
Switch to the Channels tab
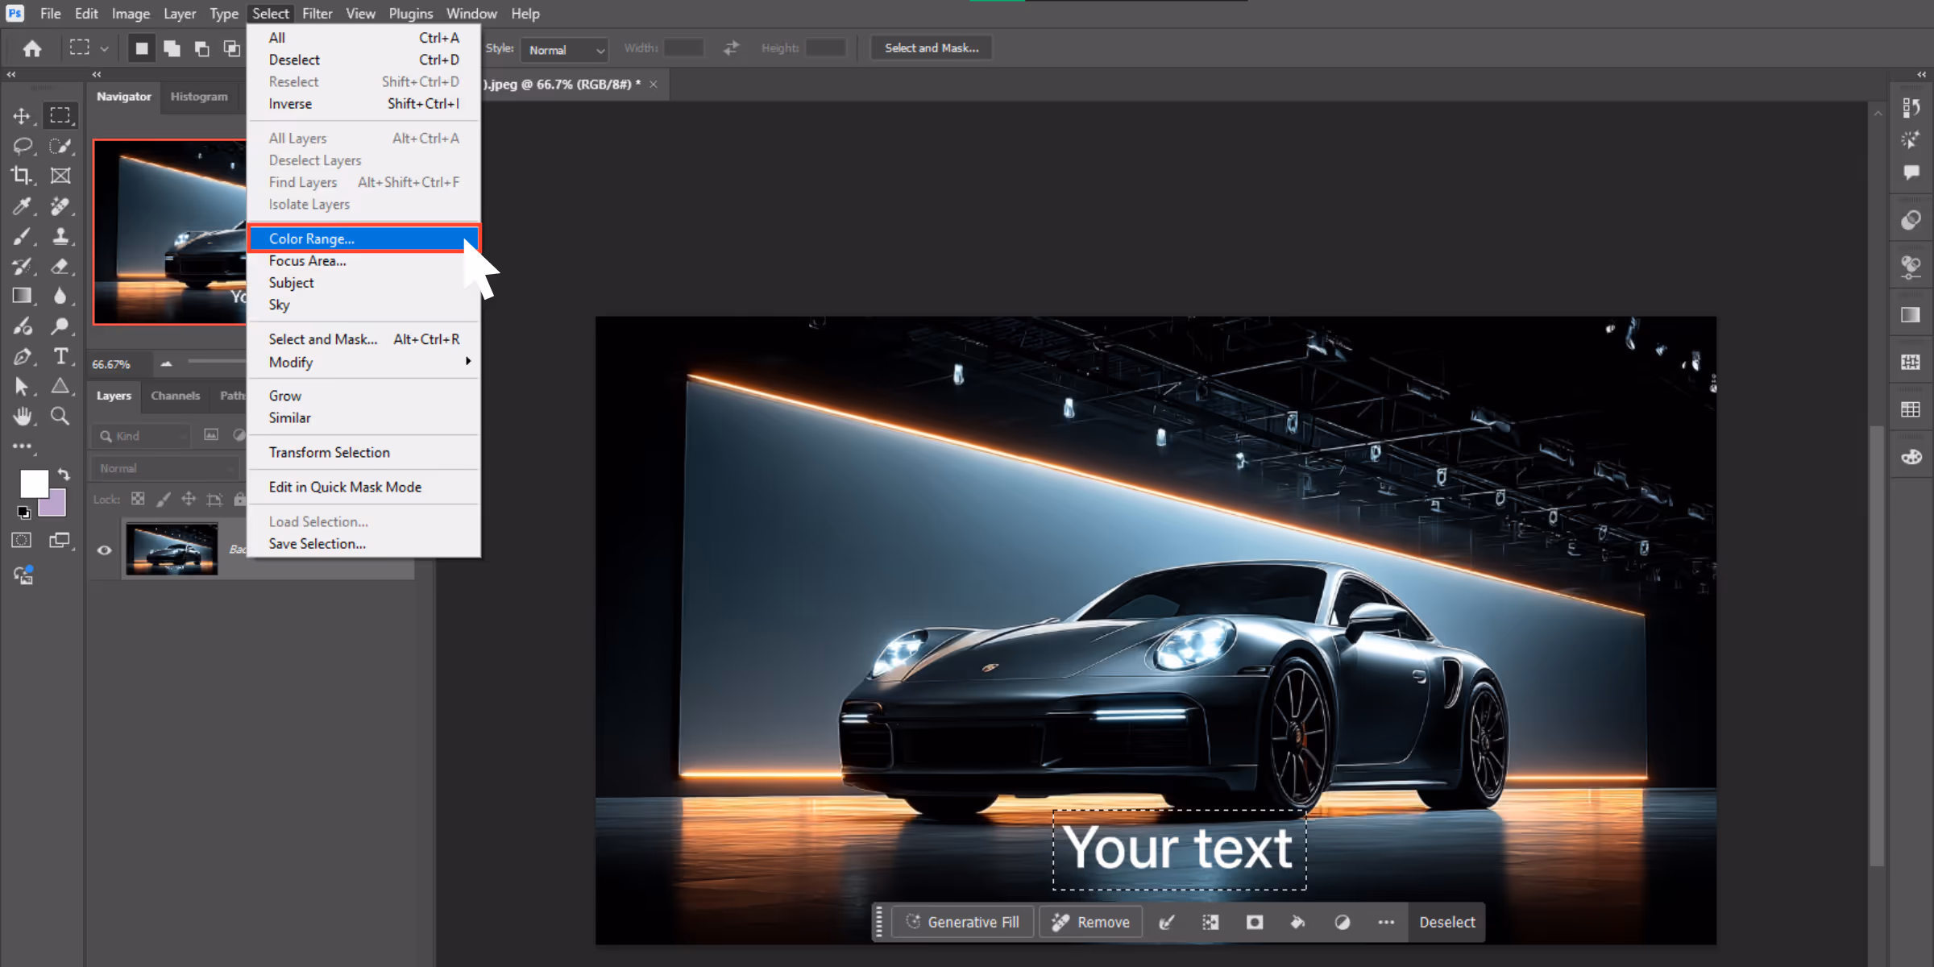click(175, 396)
